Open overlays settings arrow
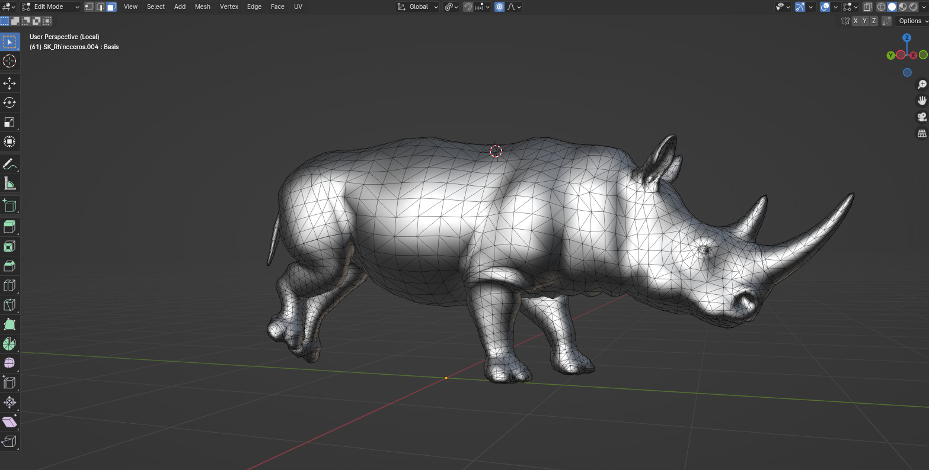 [x=835, y=7]
